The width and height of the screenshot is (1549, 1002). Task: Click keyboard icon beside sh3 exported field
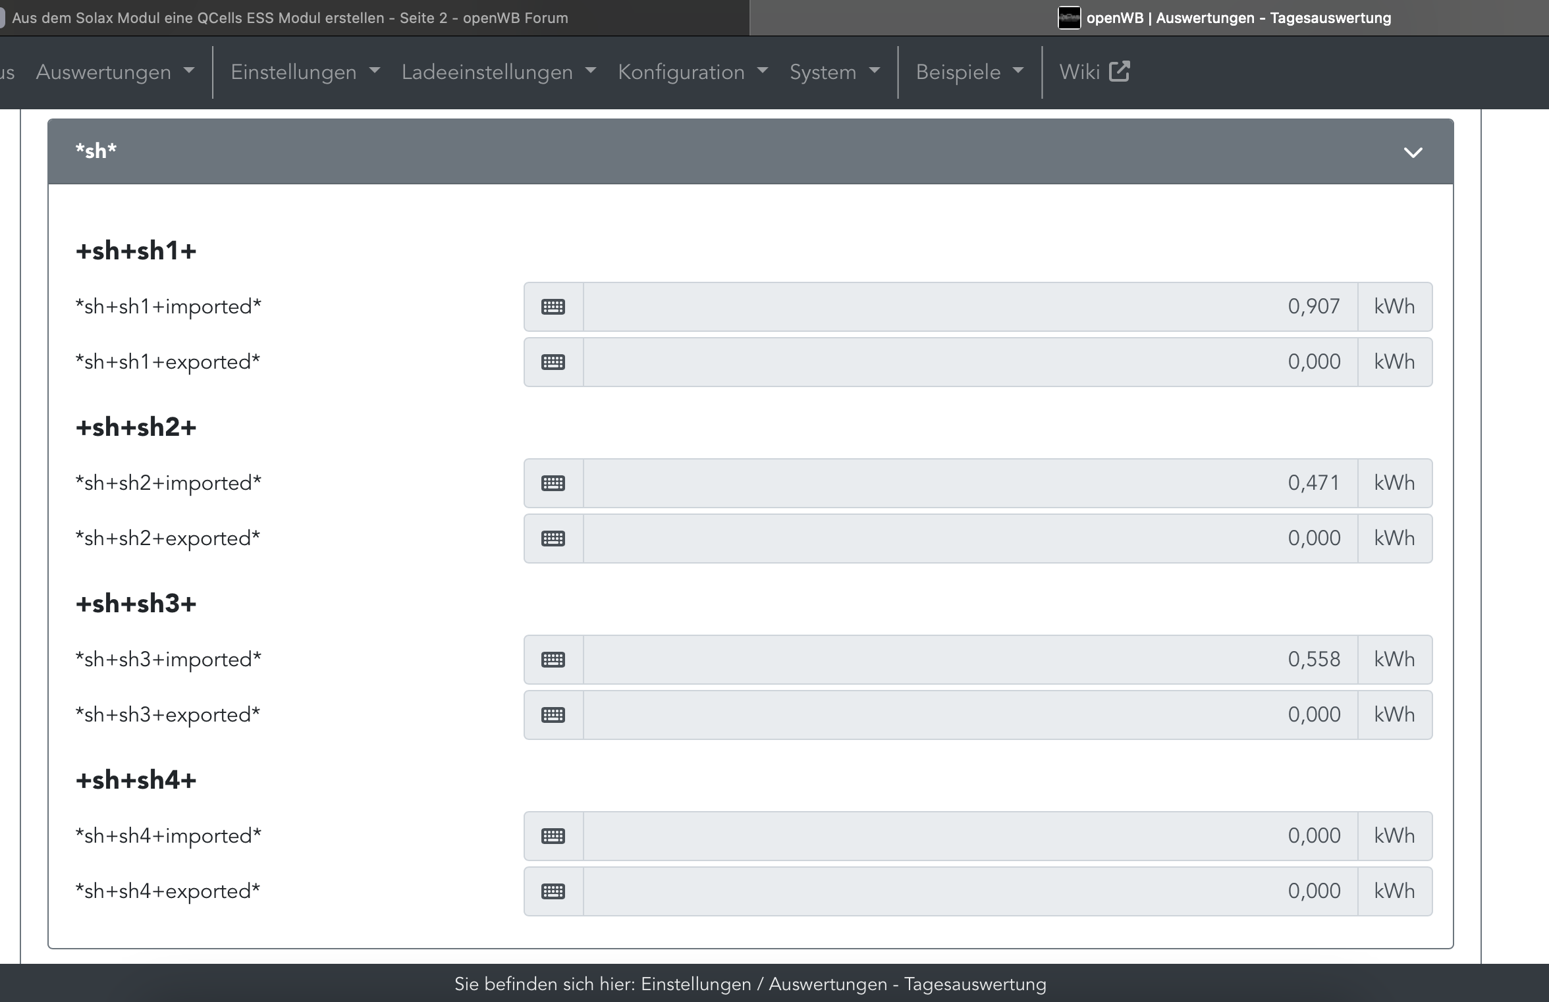click(553, 715)
